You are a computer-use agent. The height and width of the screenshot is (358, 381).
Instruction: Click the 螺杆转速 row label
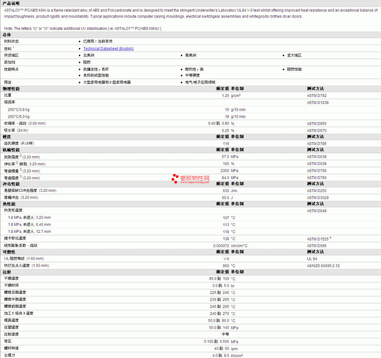click(x=12, y=349)
